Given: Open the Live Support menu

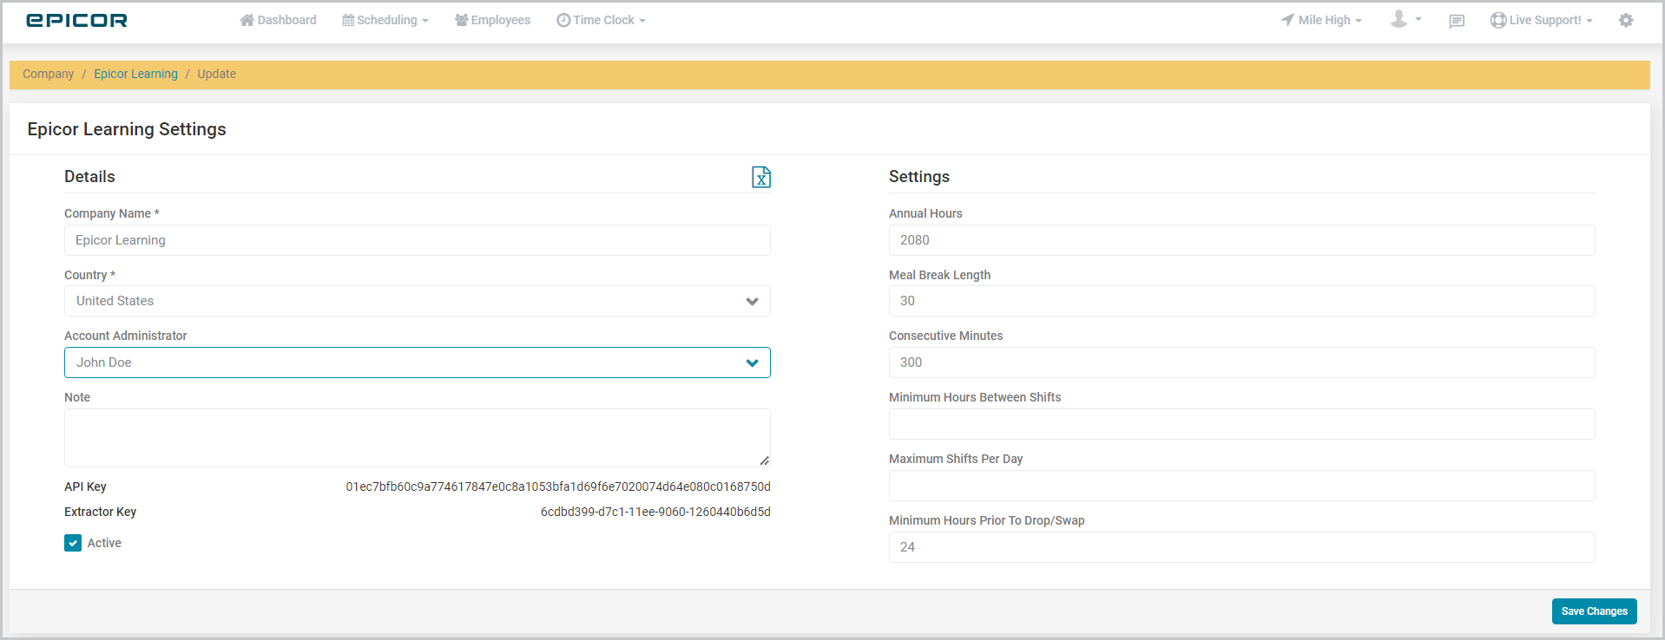Looking at the screenshot, I should click(x=1541, y=20).
